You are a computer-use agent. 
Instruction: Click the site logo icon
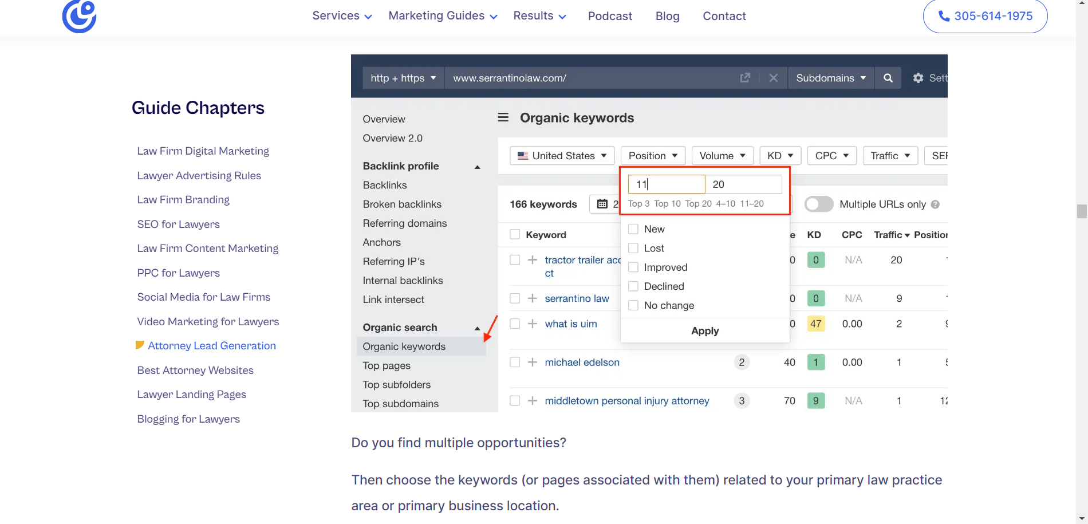click(79, 16)
